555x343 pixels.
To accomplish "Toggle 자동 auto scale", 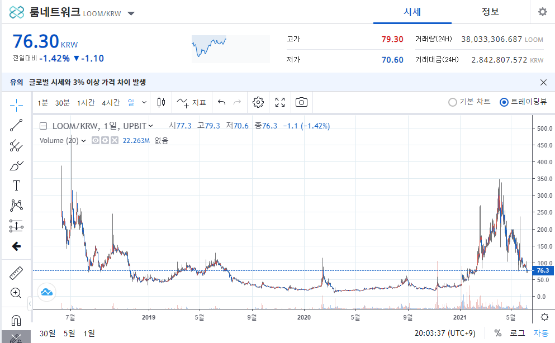I will 541,333.
